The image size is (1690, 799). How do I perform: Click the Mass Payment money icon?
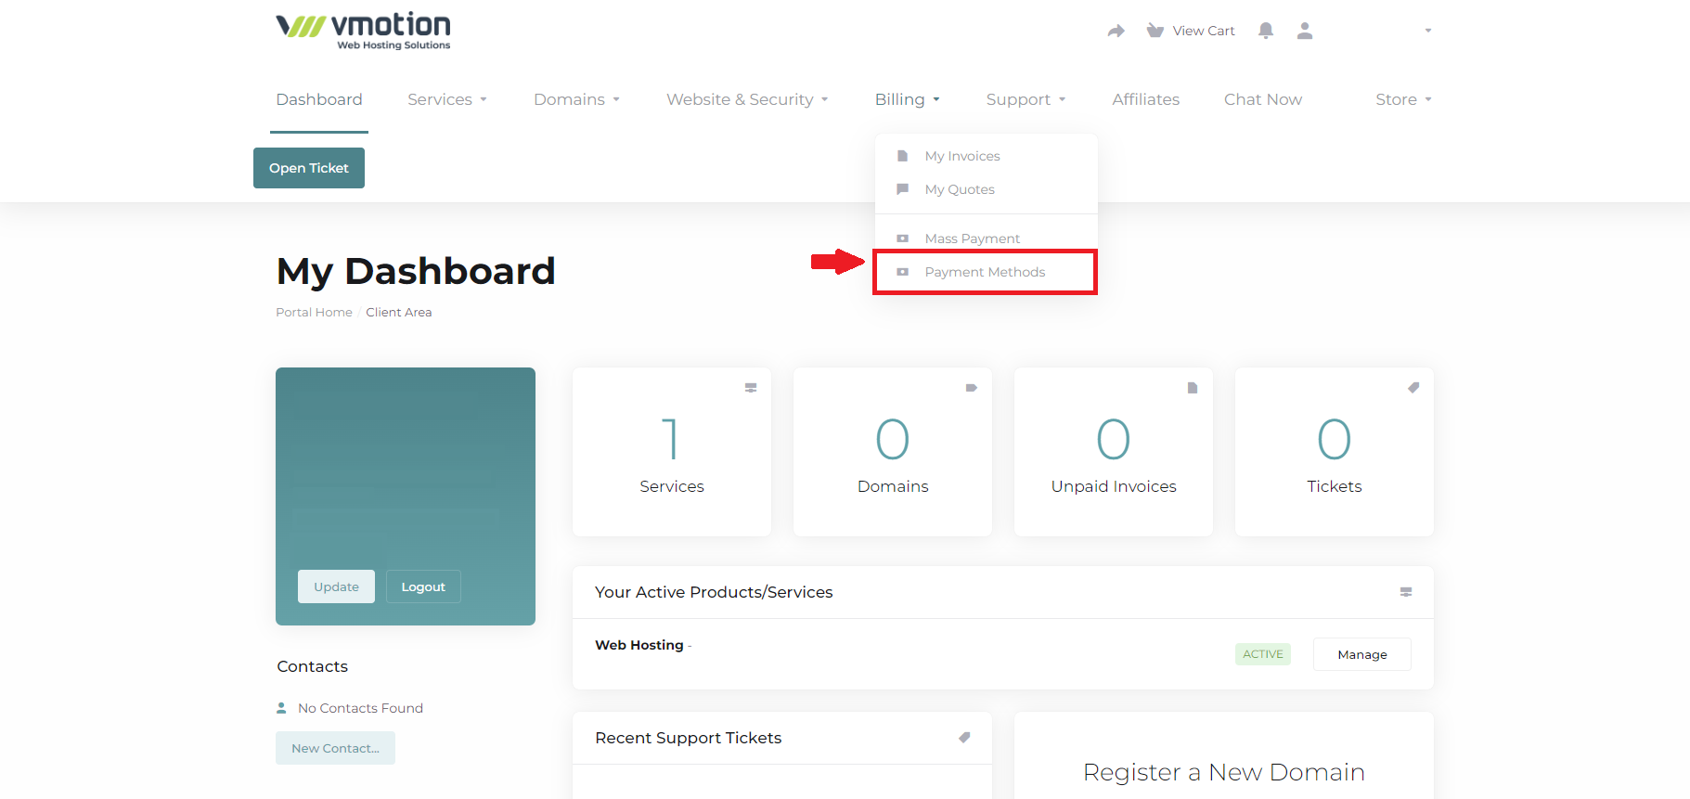click(x=902, y=238)
